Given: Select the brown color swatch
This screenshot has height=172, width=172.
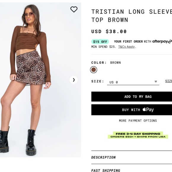Looking at the screenshot, I should (x=94, y=70).
